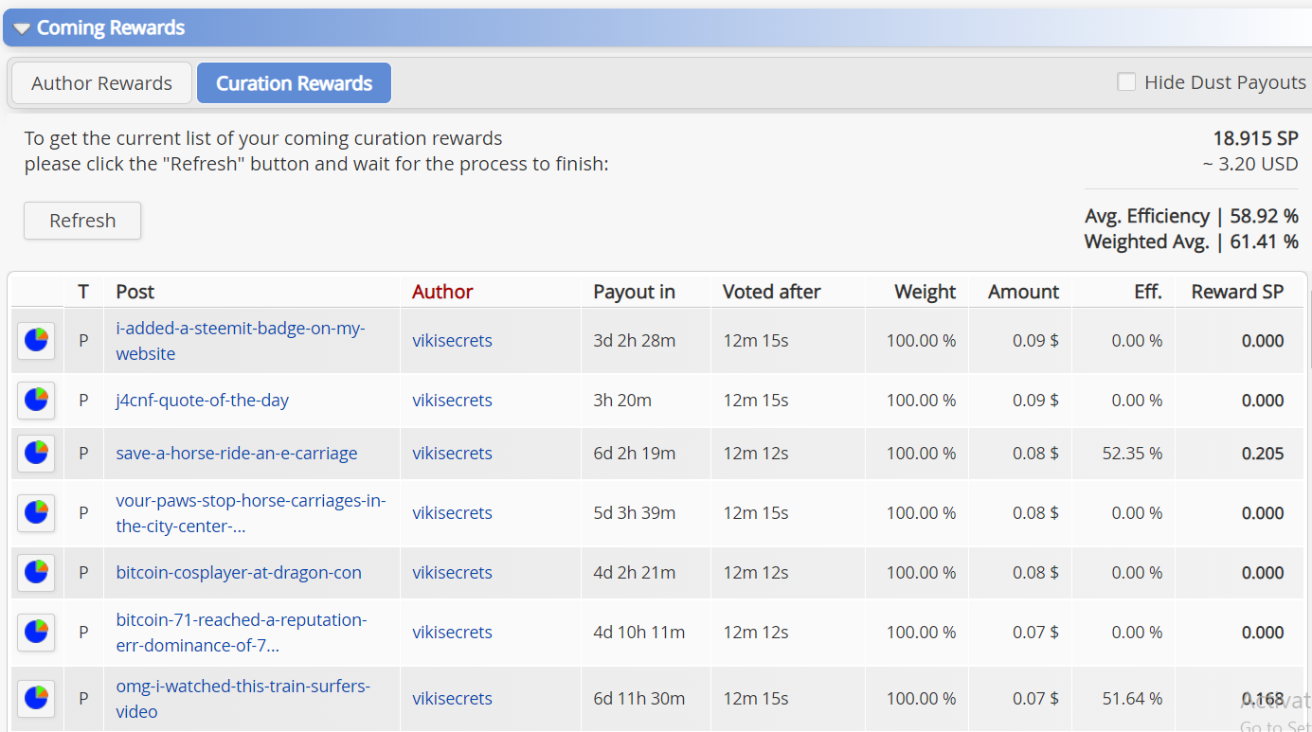The image size is (1312, 732).
Task: Click pie chart icon for i-added-a-steemit-badge row
Action: point(36,341)
